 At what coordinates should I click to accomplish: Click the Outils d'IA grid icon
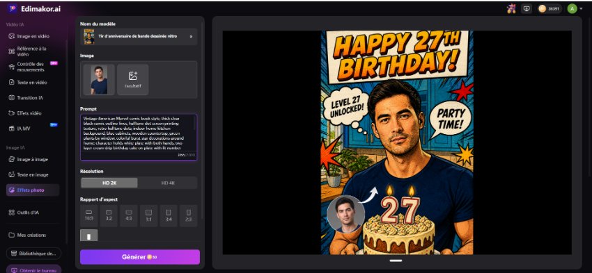point(12,213)
